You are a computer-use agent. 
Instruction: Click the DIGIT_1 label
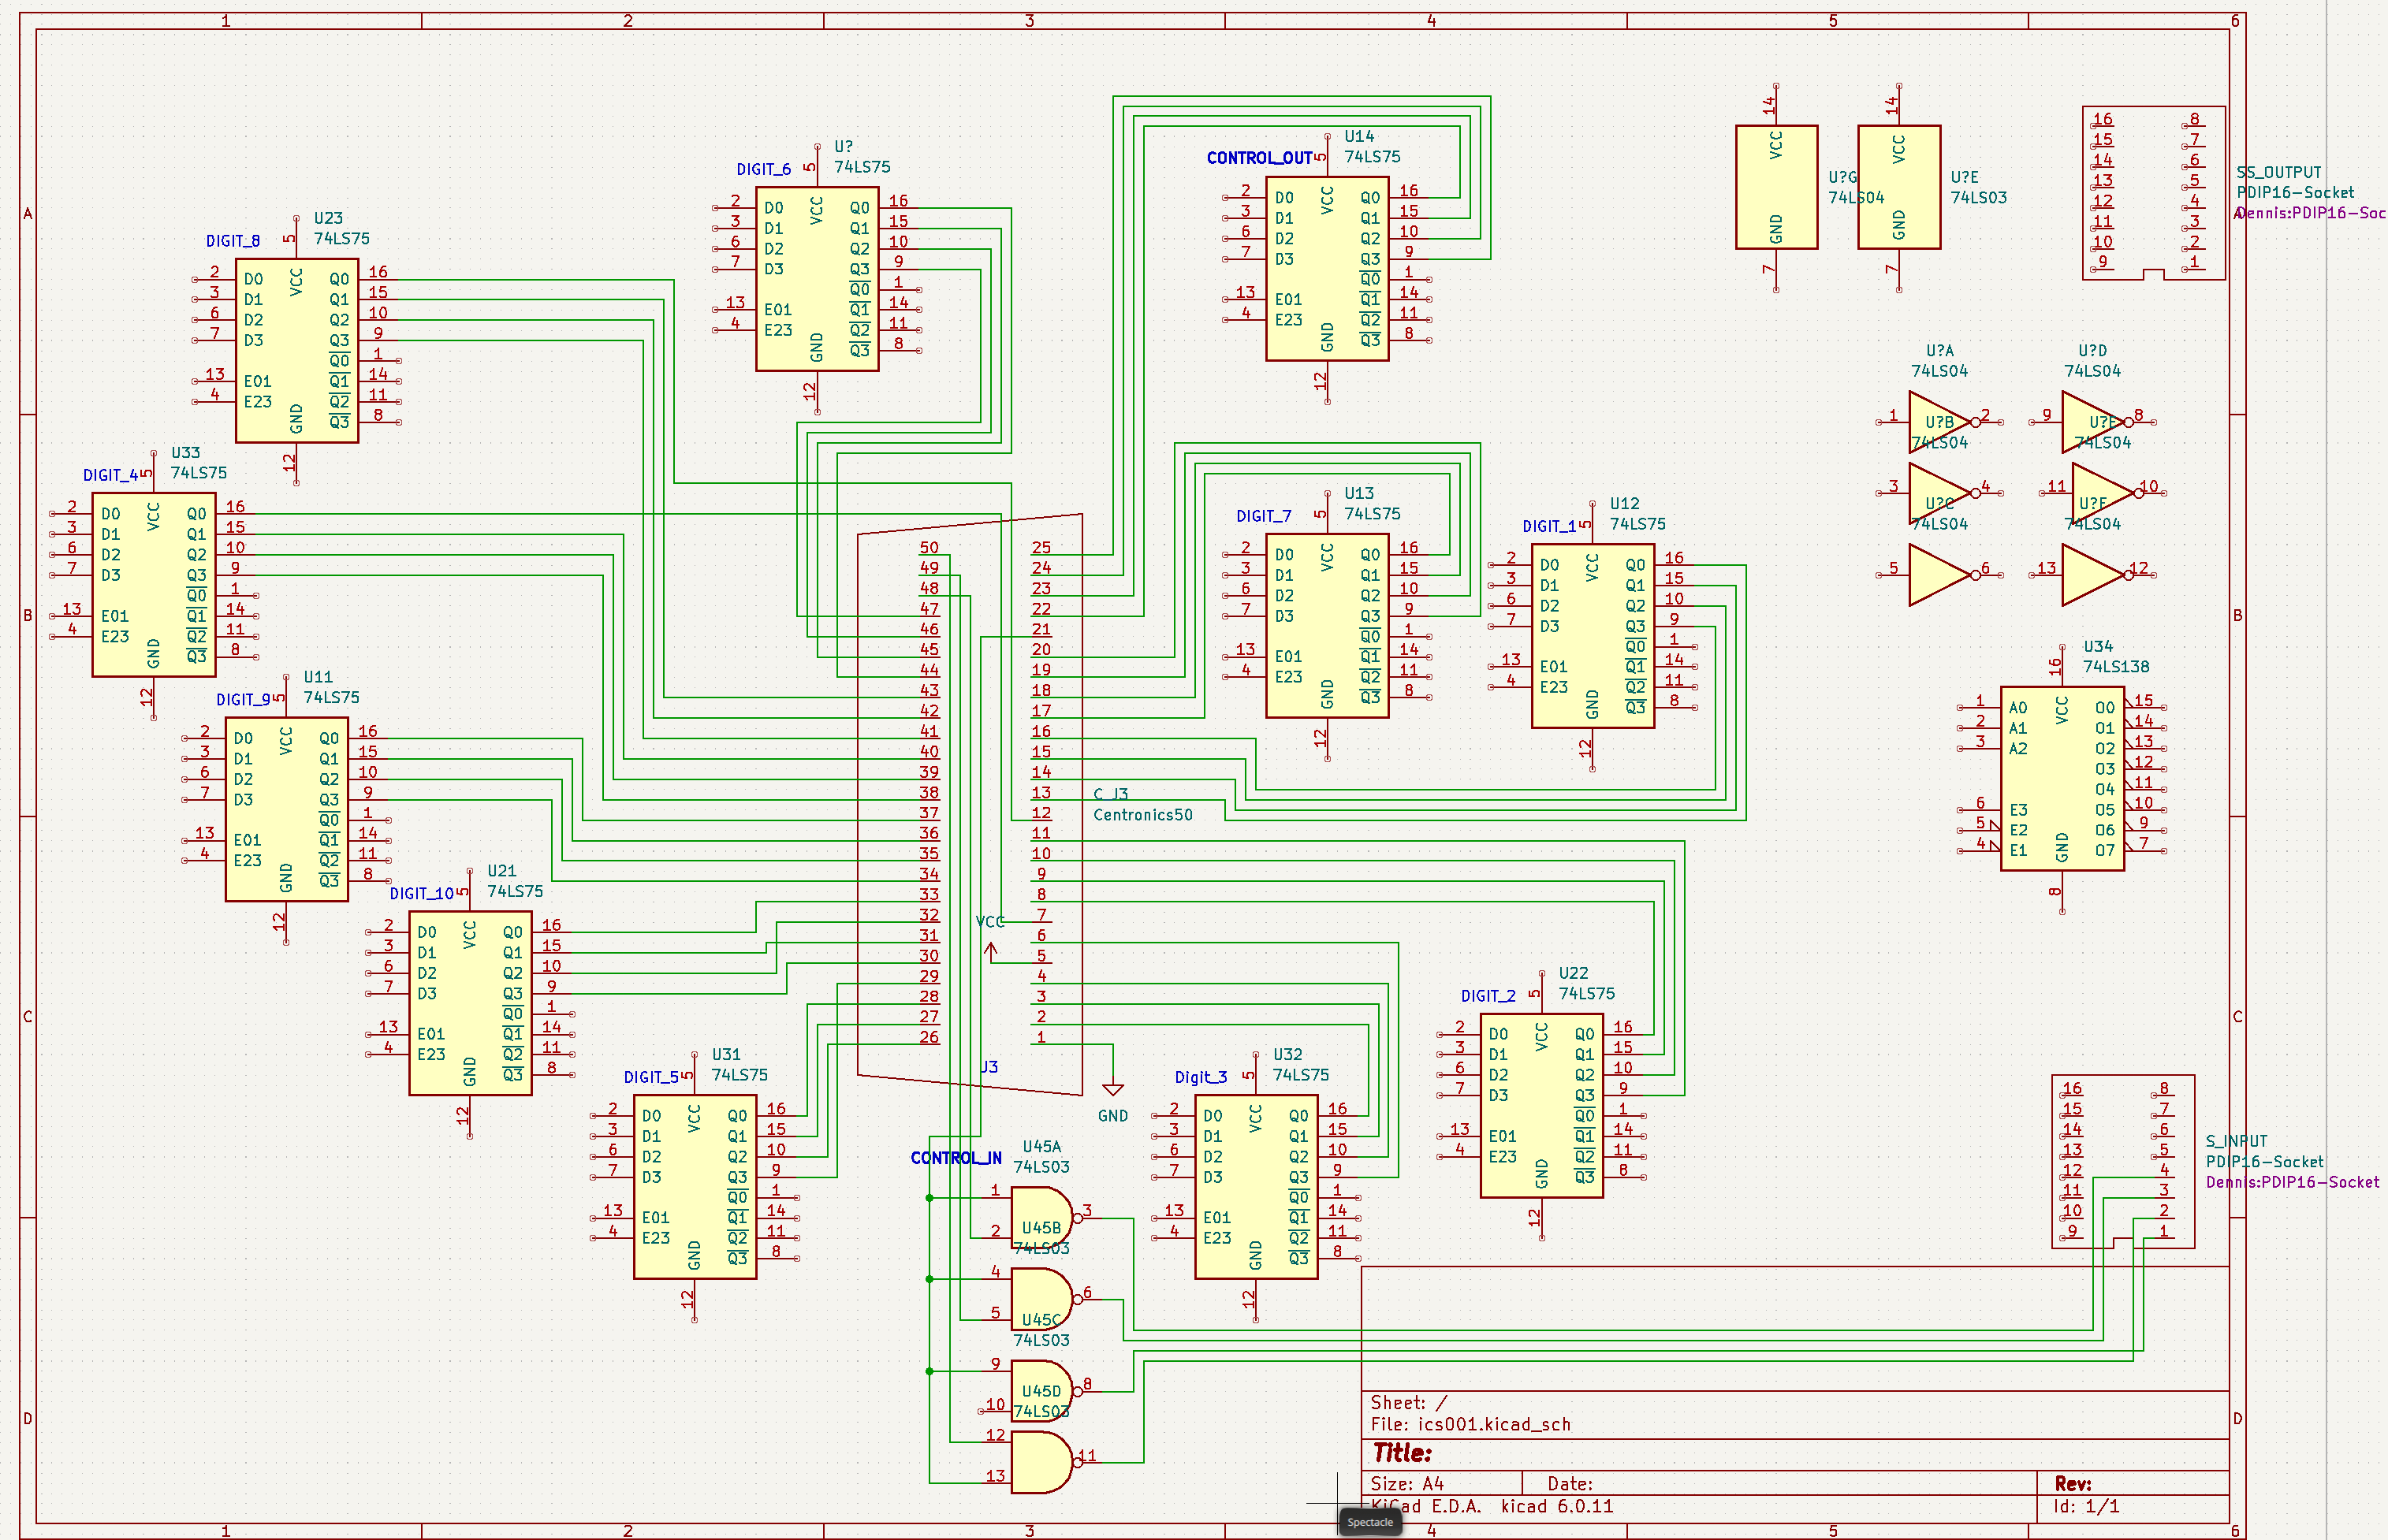(1549, 526)
